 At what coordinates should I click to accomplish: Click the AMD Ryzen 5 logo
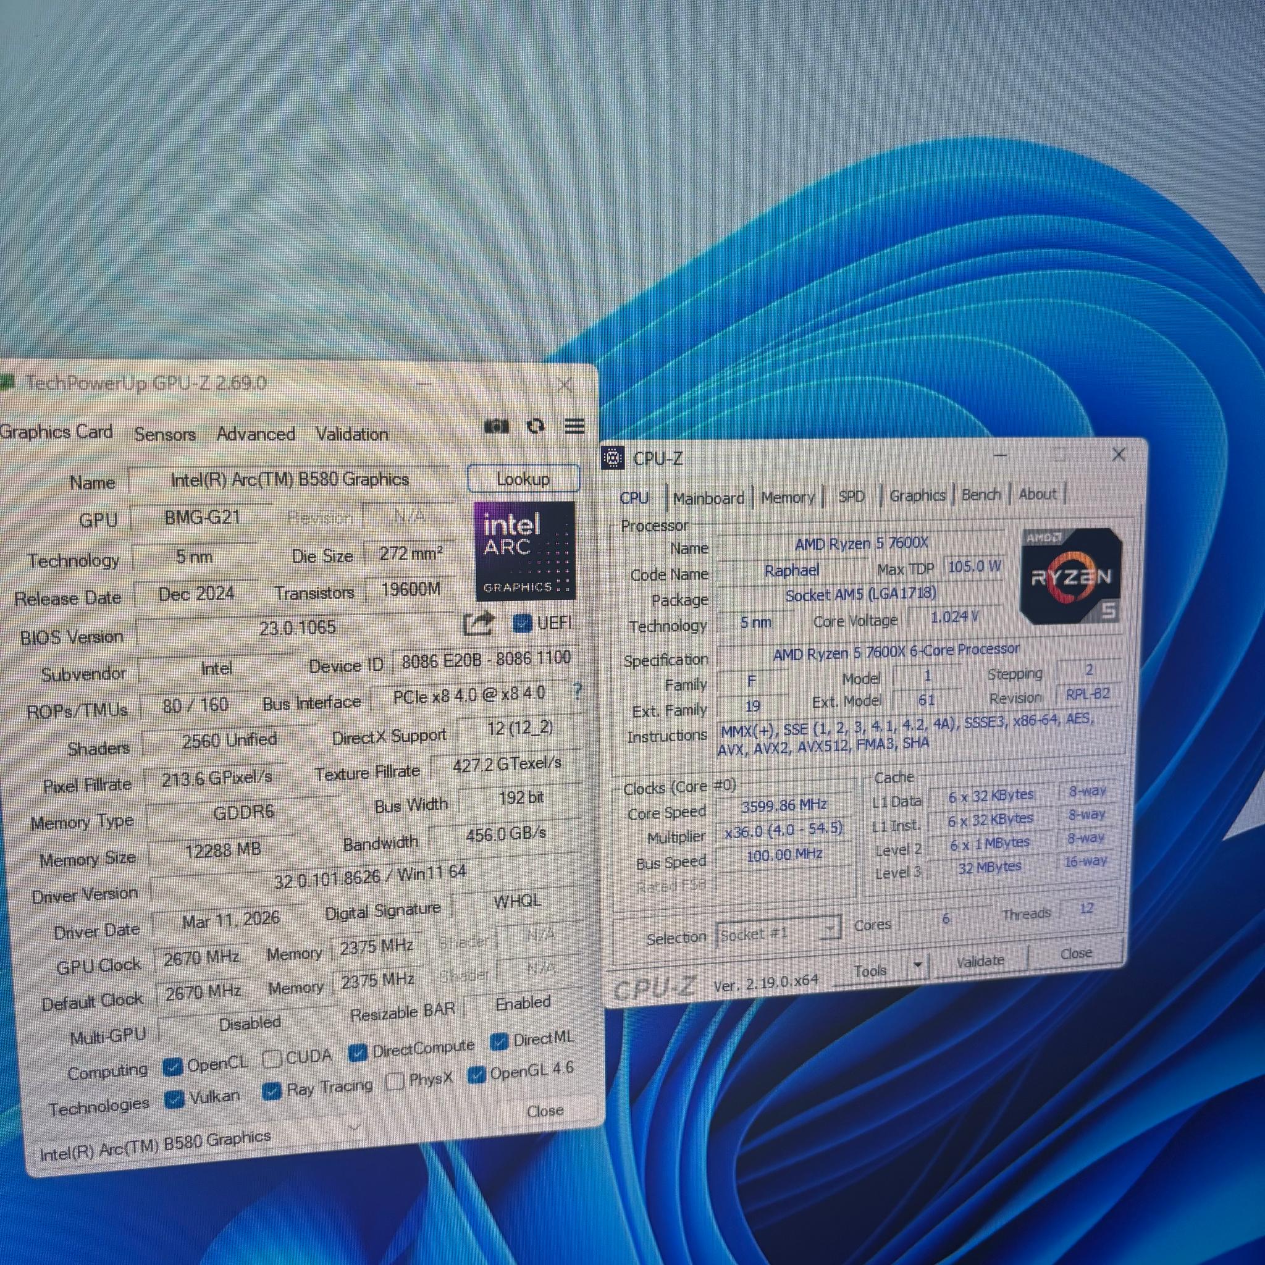[x=1071, y=576]
